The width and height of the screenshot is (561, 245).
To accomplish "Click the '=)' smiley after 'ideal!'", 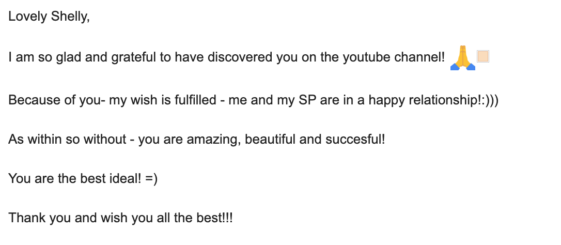I will (152, 179).
